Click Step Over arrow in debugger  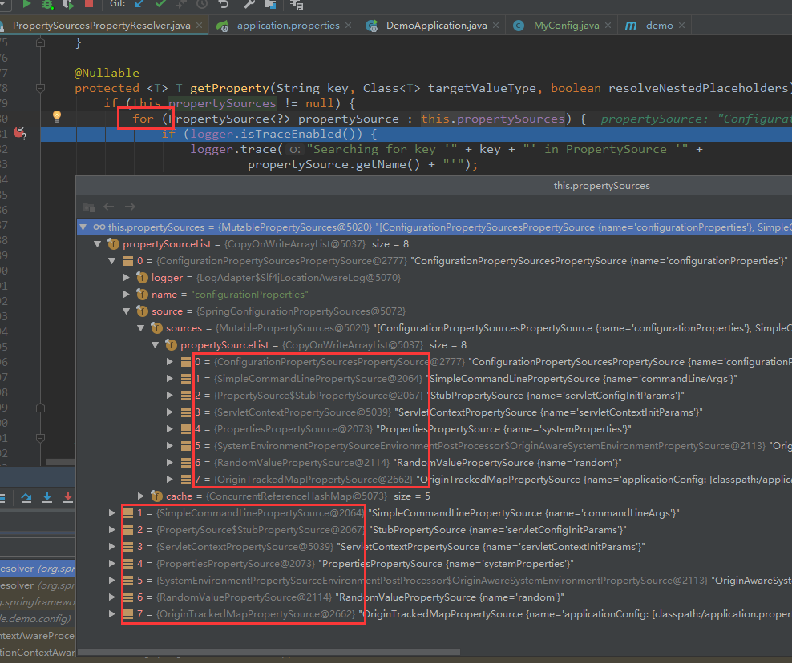tap(26, 498)
